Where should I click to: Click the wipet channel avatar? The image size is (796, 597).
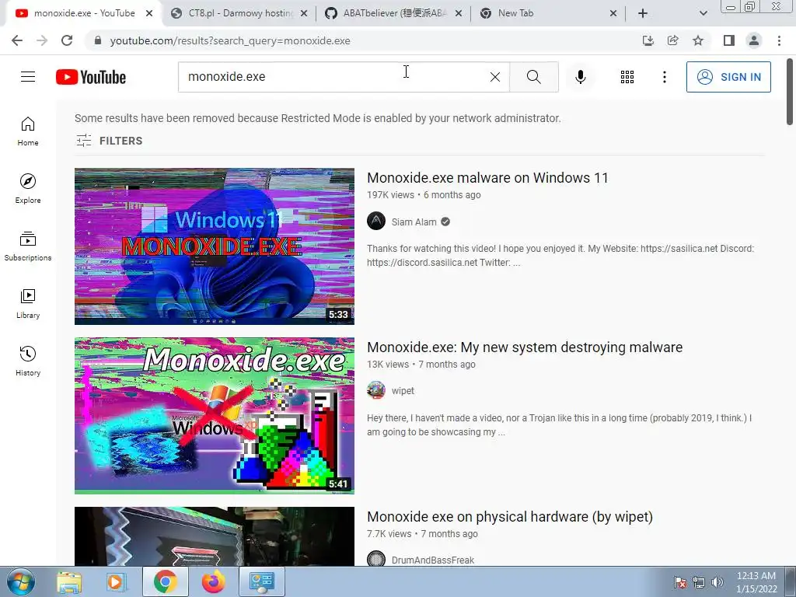point(376,390)
